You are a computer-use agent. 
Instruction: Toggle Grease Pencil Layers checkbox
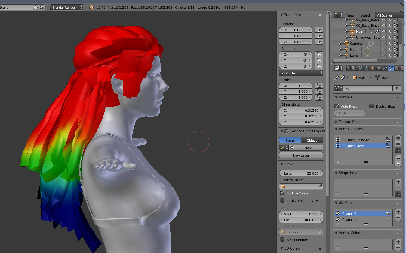287,131
